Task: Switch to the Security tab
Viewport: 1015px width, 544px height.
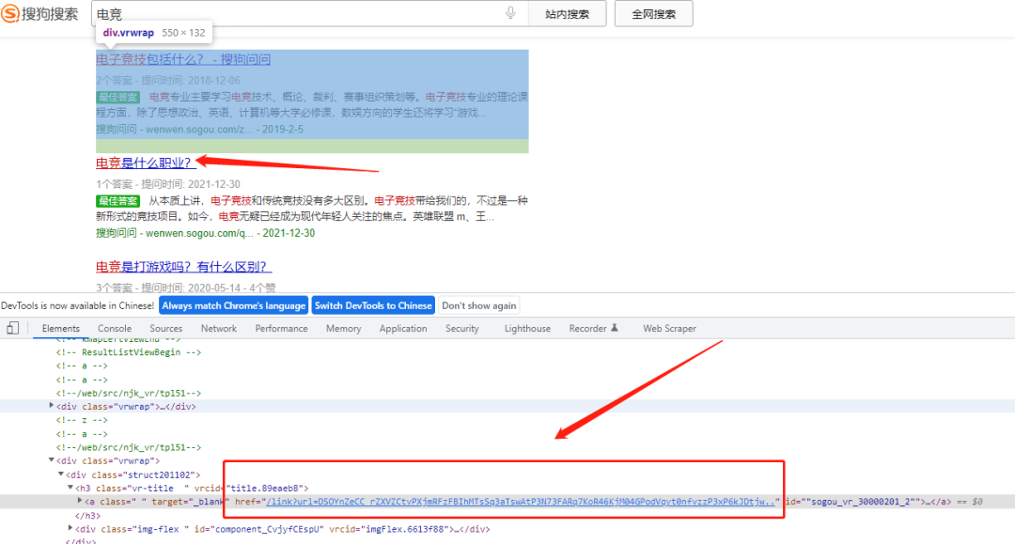Action: point(462,329)
